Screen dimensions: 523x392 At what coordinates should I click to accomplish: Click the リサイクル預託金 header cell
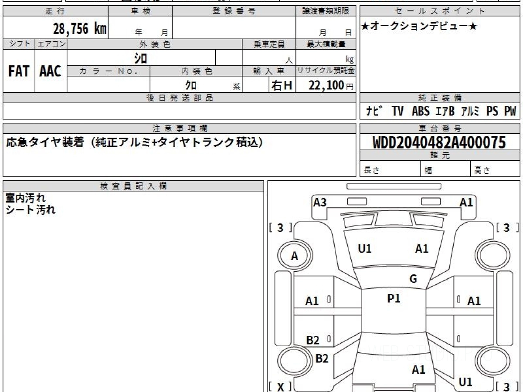[x=326, y=71]
